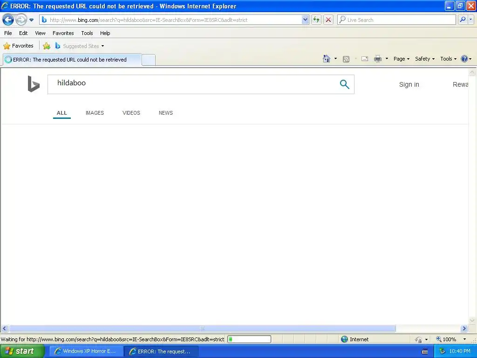Click the 10:40 PM taskbar clock
Screen dimensions: 477x358
coord(460,351)
